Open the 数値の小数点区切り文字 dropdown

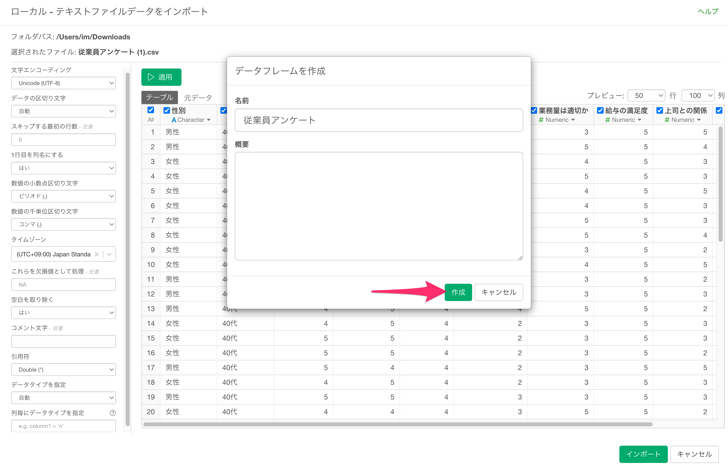pos(64,196)
